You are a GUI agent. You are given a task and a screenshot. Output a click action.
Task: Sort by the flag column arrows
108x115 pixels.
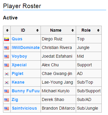7,30
